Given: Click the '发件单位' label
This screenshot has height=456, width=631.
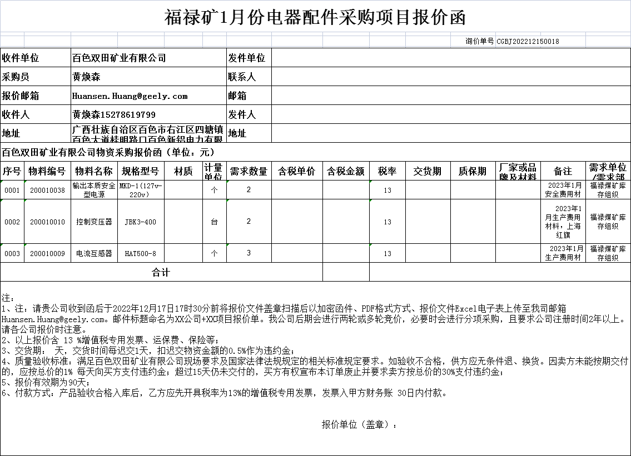Looking at the screenshot, I should (x=249, y=58).
